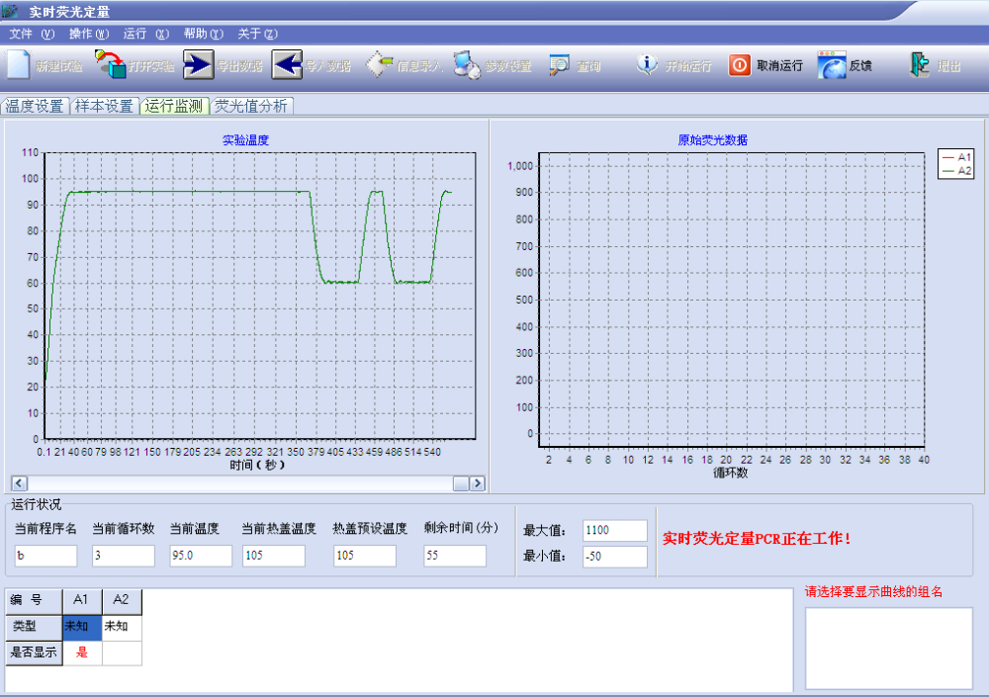This screenshot has width=989, height=697.
Task: Click A1 red legend entry
Action: tap(956, 158)
